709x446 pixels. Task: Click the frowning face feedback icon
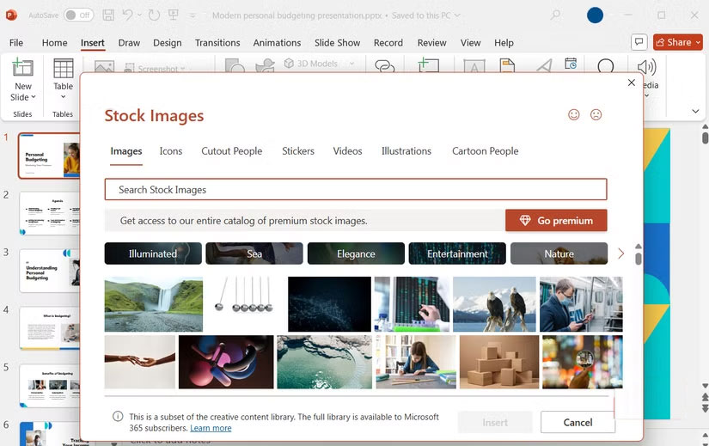tap(596, 115)
